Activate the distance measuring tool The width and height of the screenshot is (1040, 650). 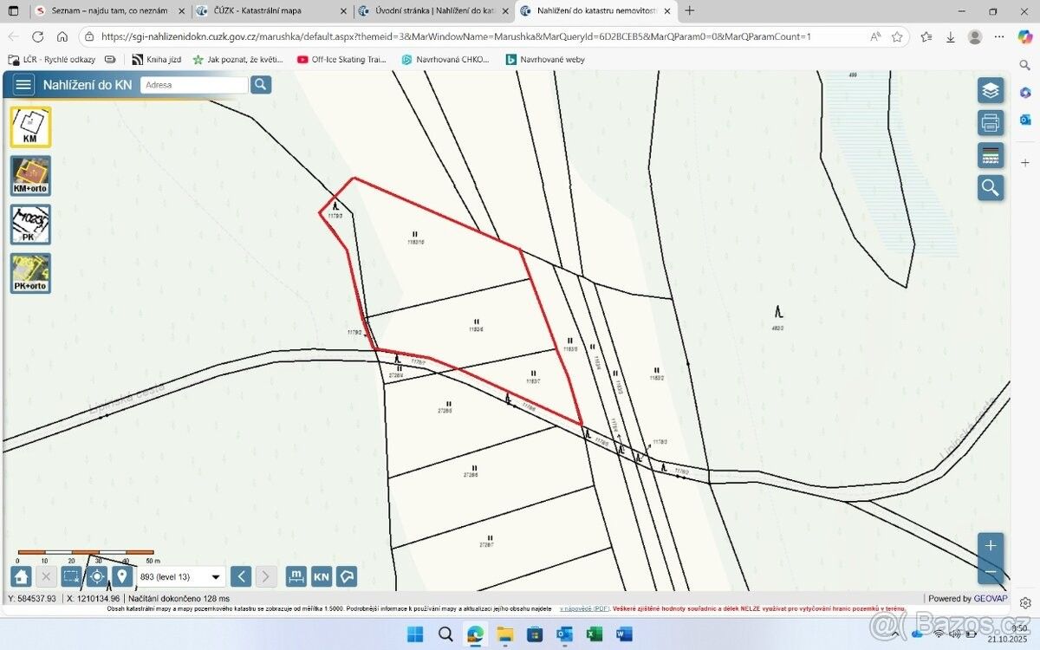click(296, 576)
